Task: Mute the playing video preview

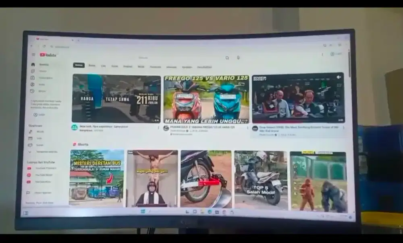Action: 339,77
